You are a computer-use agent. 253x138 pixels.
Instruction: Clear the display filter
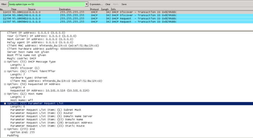pos(108,4)
